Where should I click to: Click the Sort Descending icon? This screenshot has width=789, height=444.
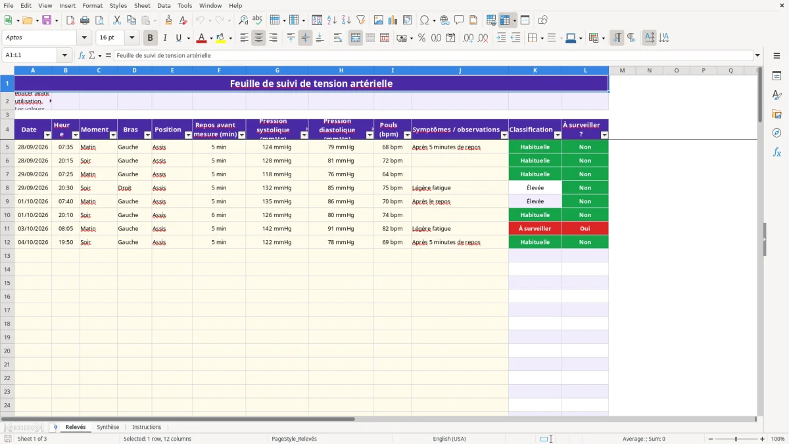pos(346,20)
